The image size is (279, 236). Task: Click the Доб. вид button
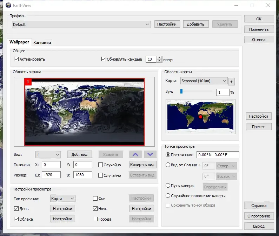click(80, 154)
